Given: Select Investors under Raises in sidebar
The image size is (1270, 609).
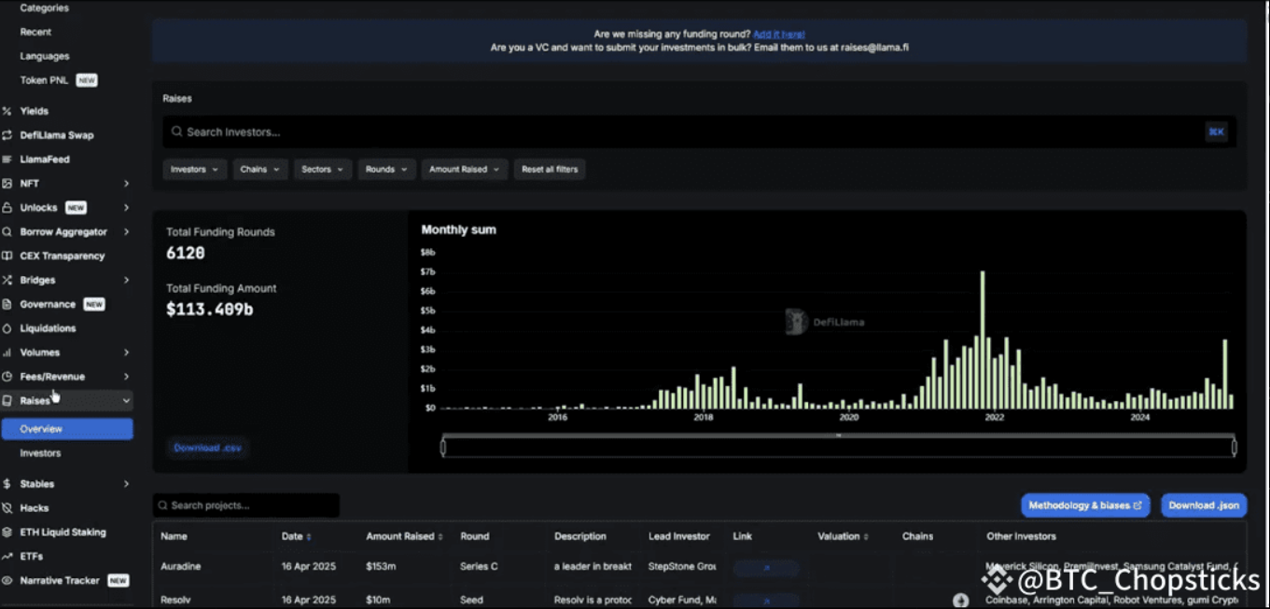Looking at the screenshot, I should tap(40, 453).
